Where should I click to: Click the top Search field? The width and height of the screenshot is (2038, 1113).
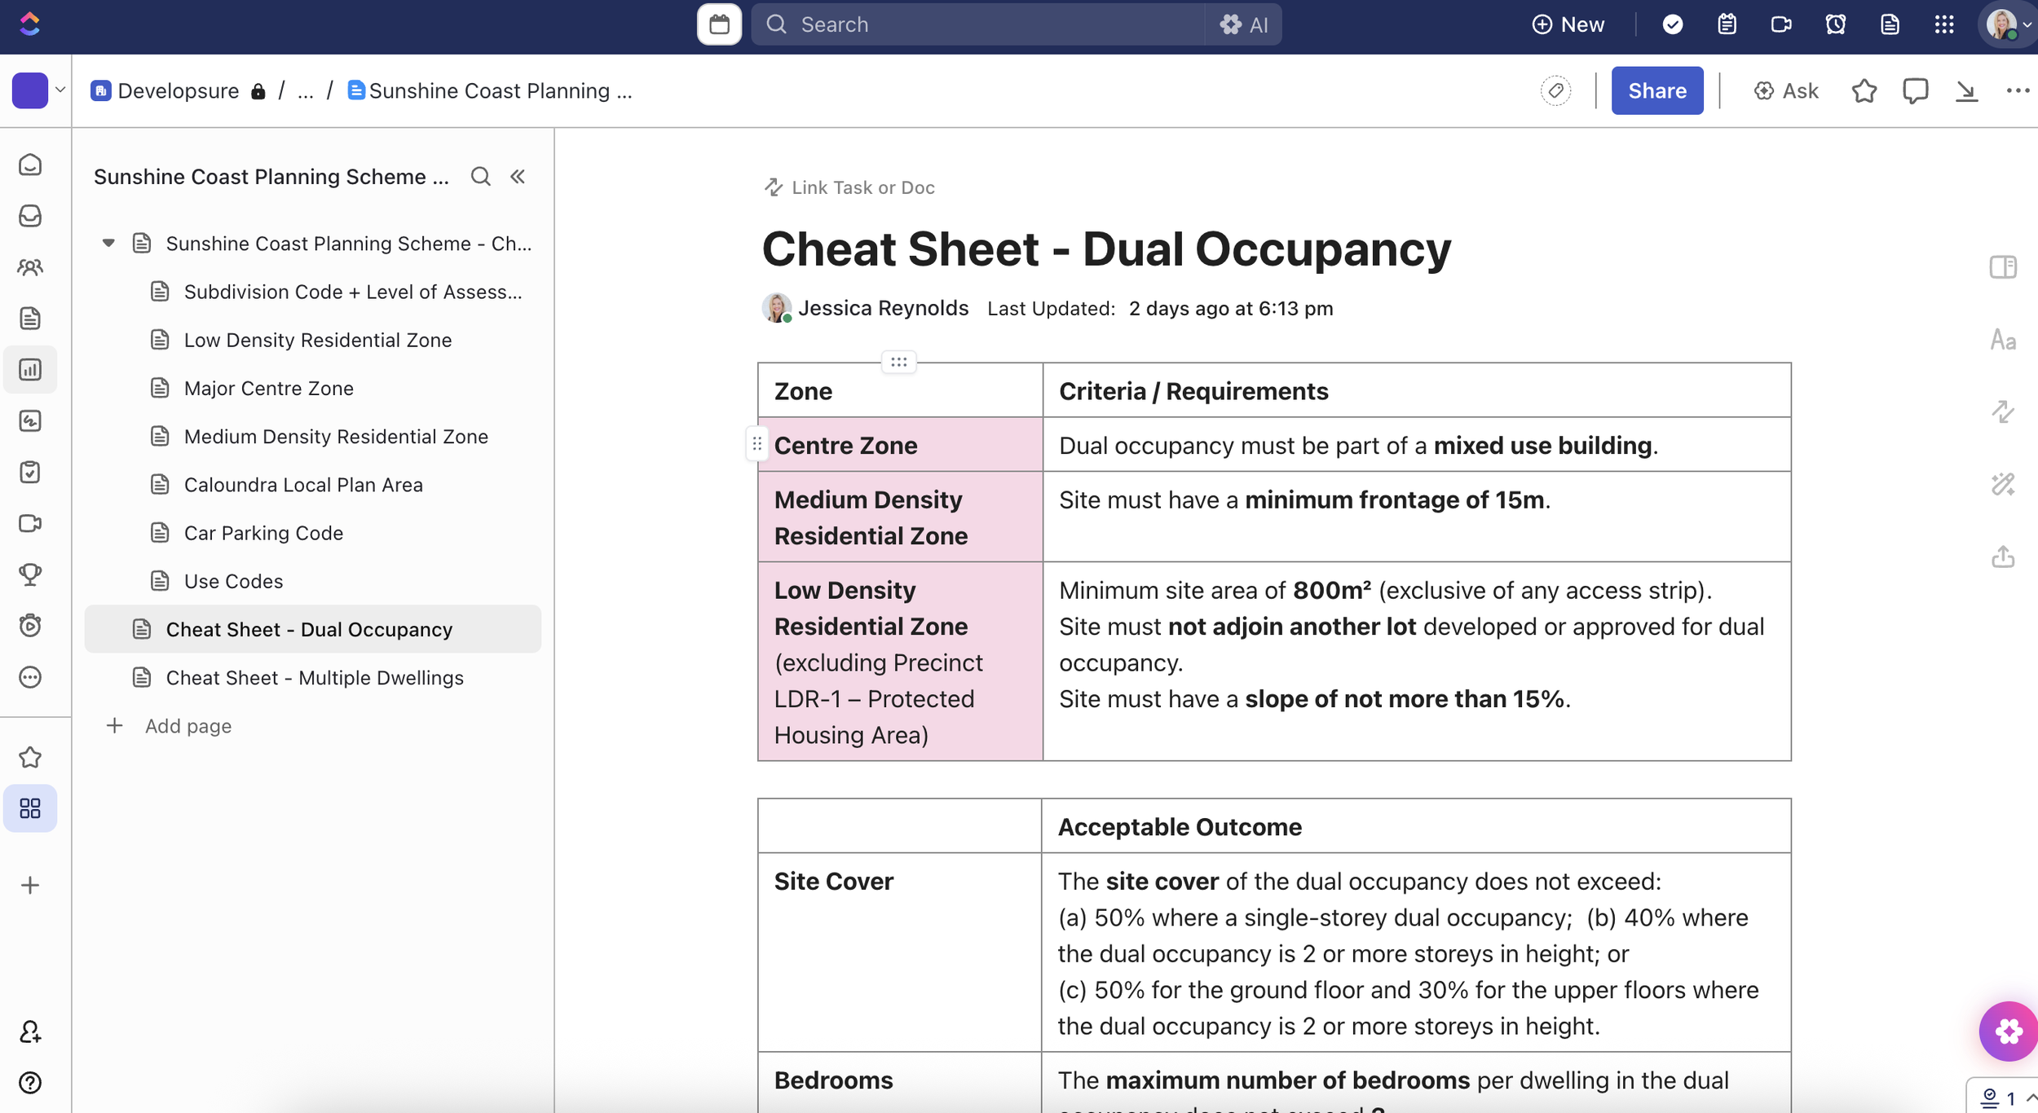tap(978, 24)
